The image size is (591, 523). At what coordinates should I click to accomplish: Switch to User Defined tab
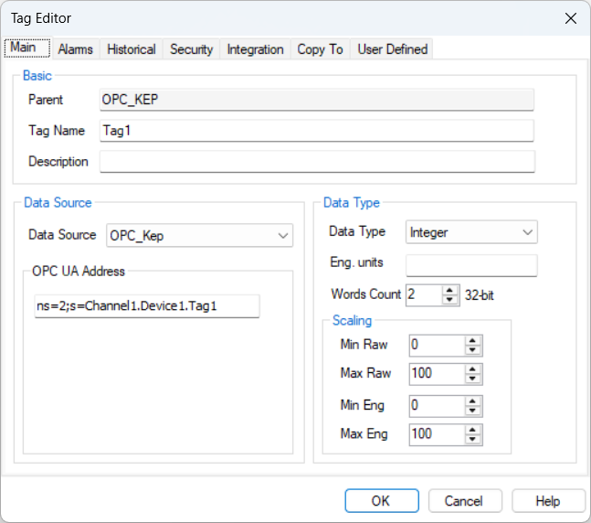tap(392, 49)
